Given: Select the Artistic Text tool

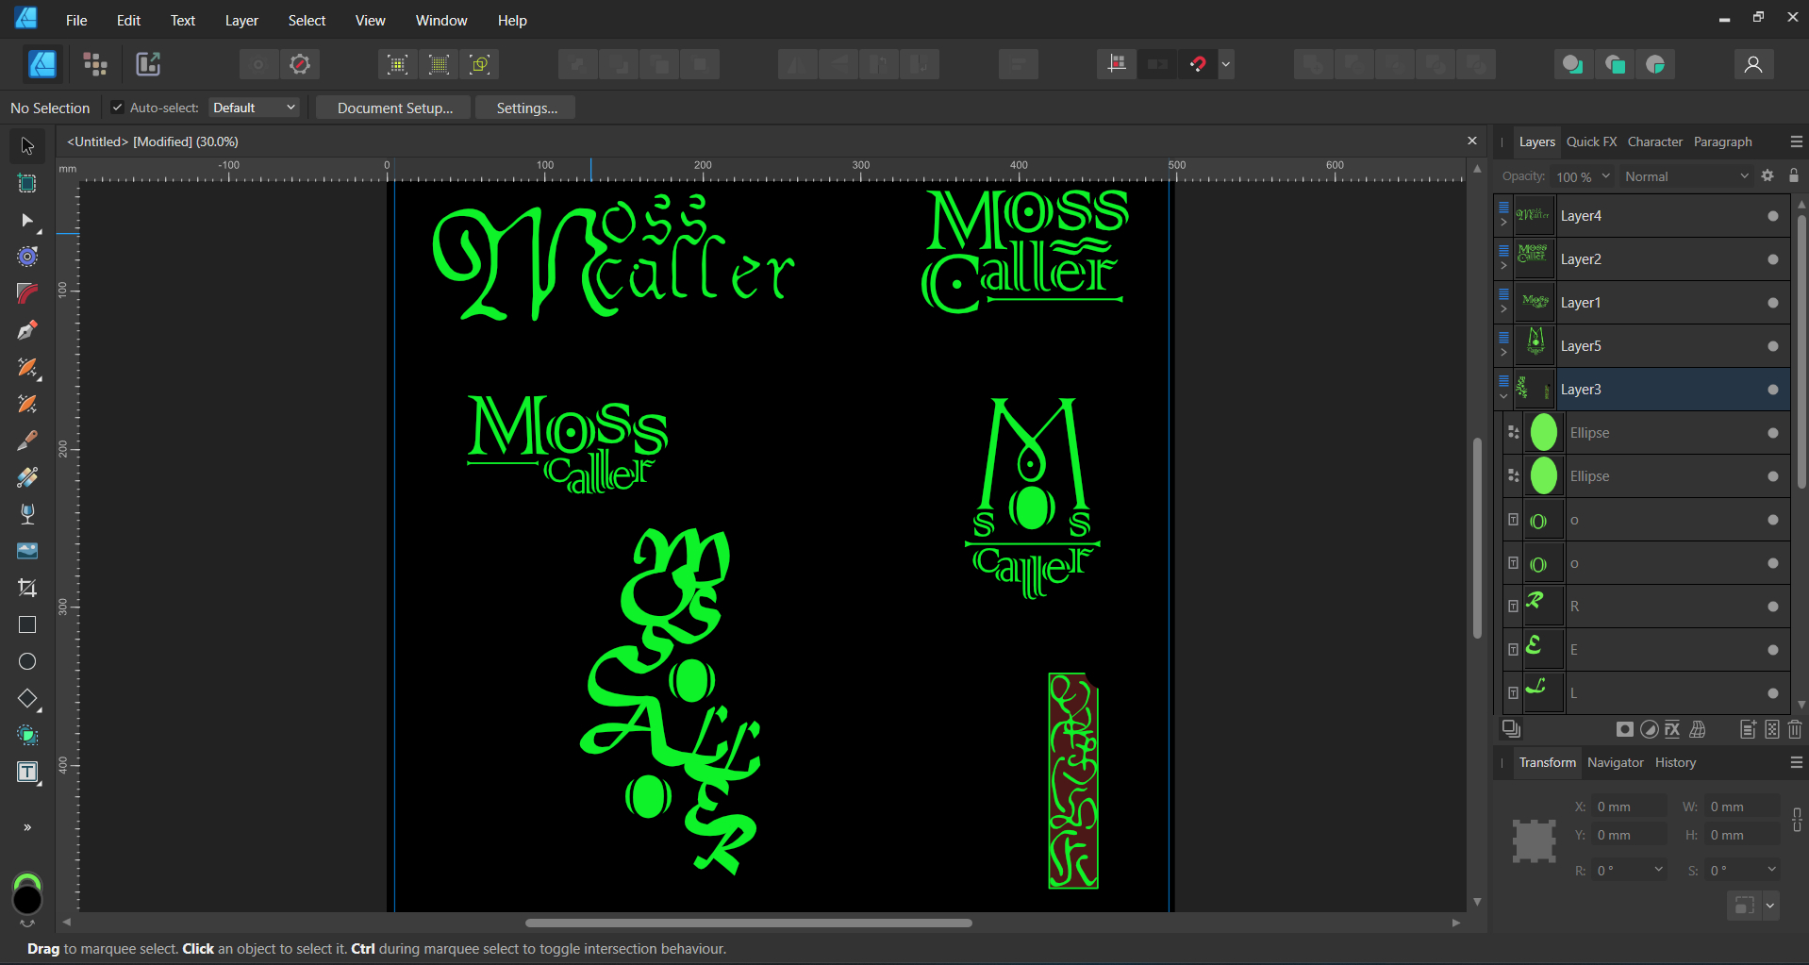Looking at the screenshot, I should [x=27, y=773].
